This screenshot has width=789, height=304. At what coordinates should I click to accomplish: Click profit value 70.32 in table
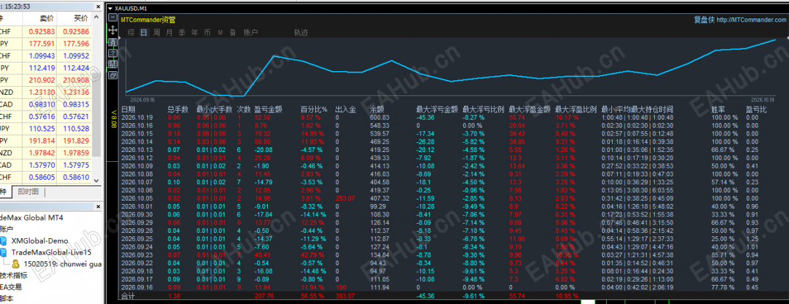(x=263, y=134)
